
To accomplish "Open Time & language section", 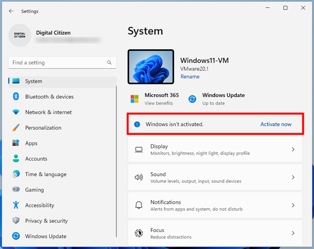I will tap(62, 174).
